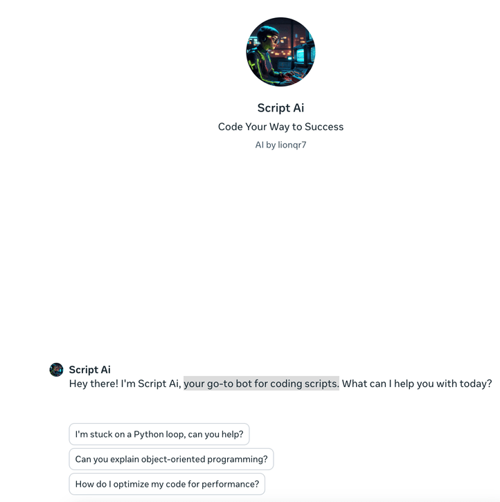The image size is (500, 502).
Task: Click the Script Ai sender name in chat
Action: [x=89, y=370]
